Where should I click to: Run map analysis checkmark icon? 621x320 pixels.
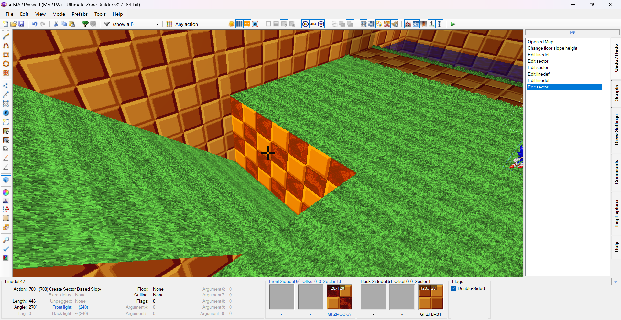[x=6, y=249]
